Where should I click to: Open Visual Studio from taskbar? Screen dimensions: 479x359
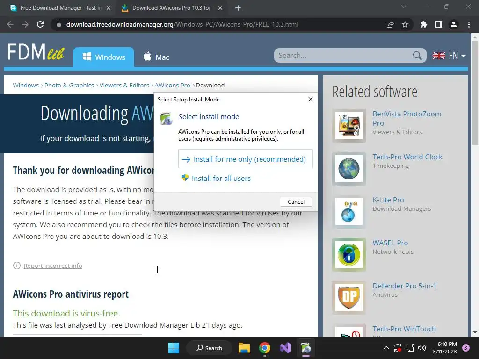click(x=285, y=348)
